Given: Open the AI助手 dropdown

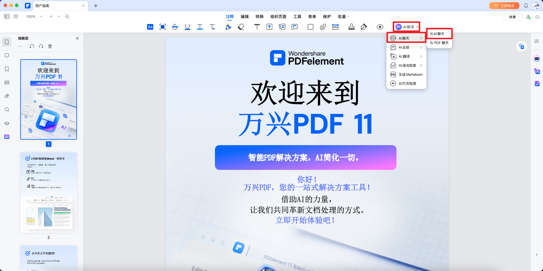Looking at the screenshot, I should (406, 27).
